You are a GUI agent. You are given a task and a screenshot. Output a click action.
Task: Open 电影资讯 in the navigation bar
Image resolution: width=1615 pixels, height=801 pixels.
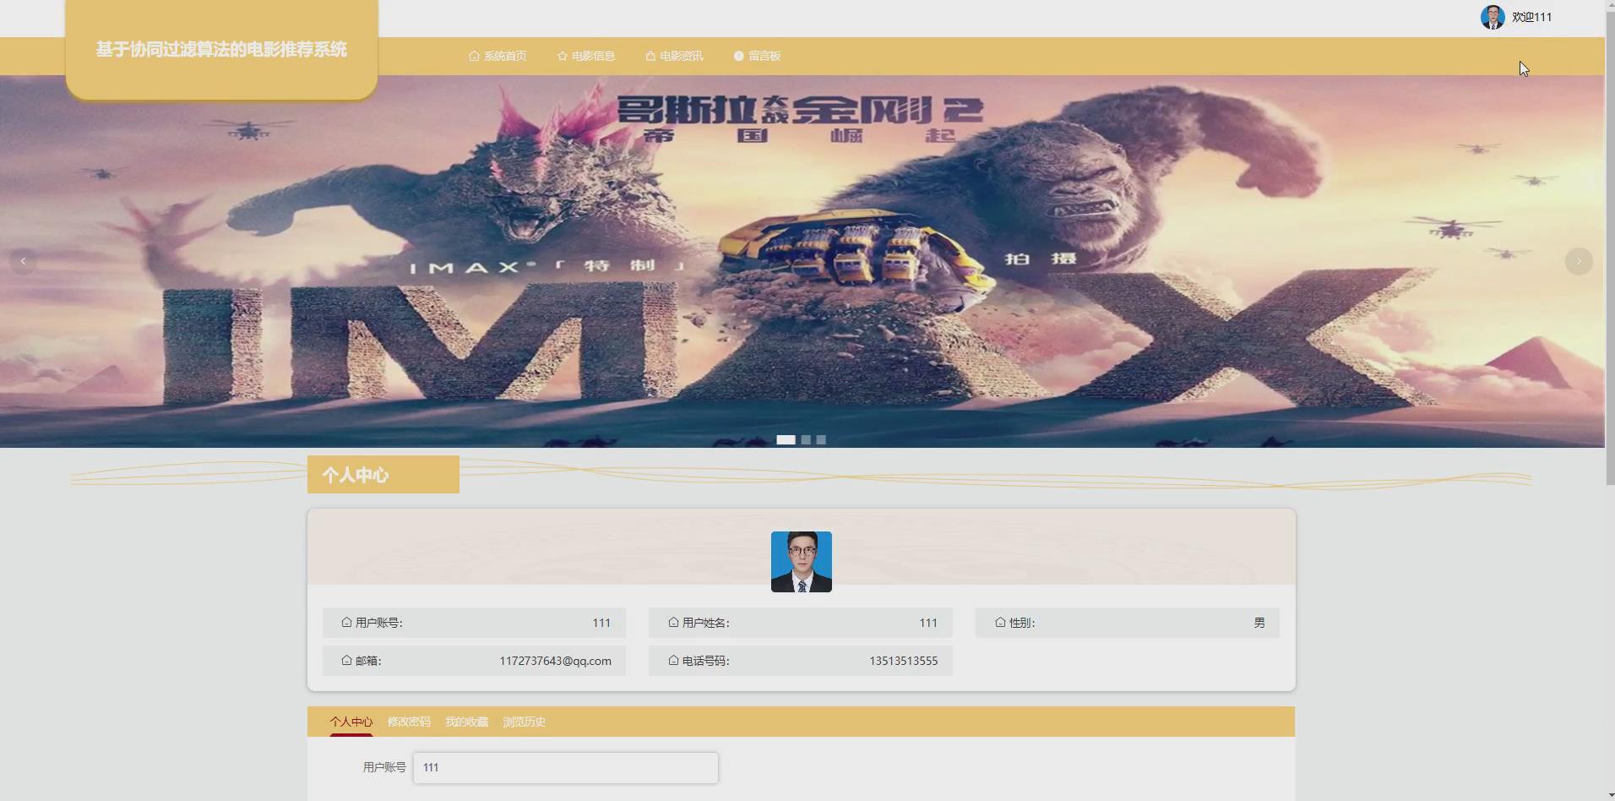(674, 56)
